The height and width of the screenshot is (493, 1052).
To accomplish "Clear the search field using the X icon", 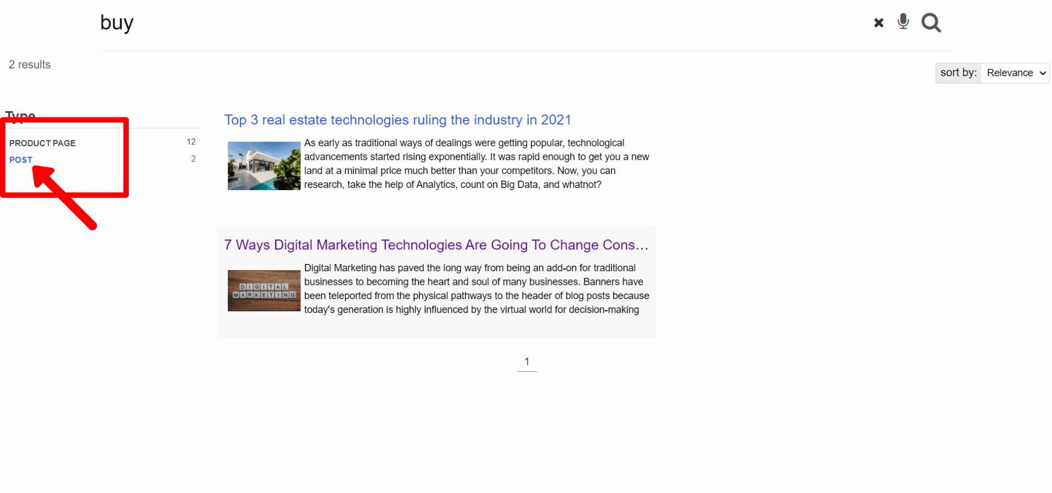I will 878,22.
